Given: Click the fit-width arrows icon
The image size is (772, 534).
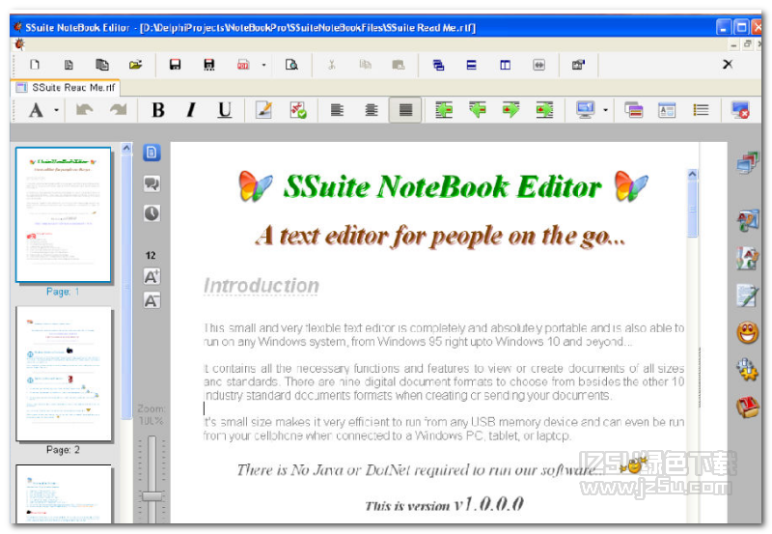Looking at the screenshot, I should click(539, 65).
